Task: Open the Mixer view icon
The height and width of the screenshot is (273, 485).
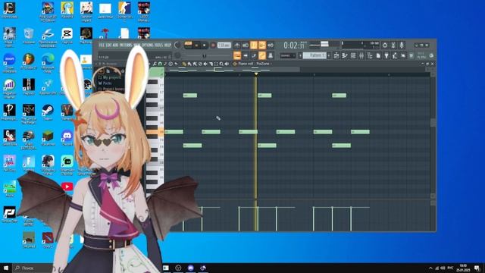Action: 361,55
